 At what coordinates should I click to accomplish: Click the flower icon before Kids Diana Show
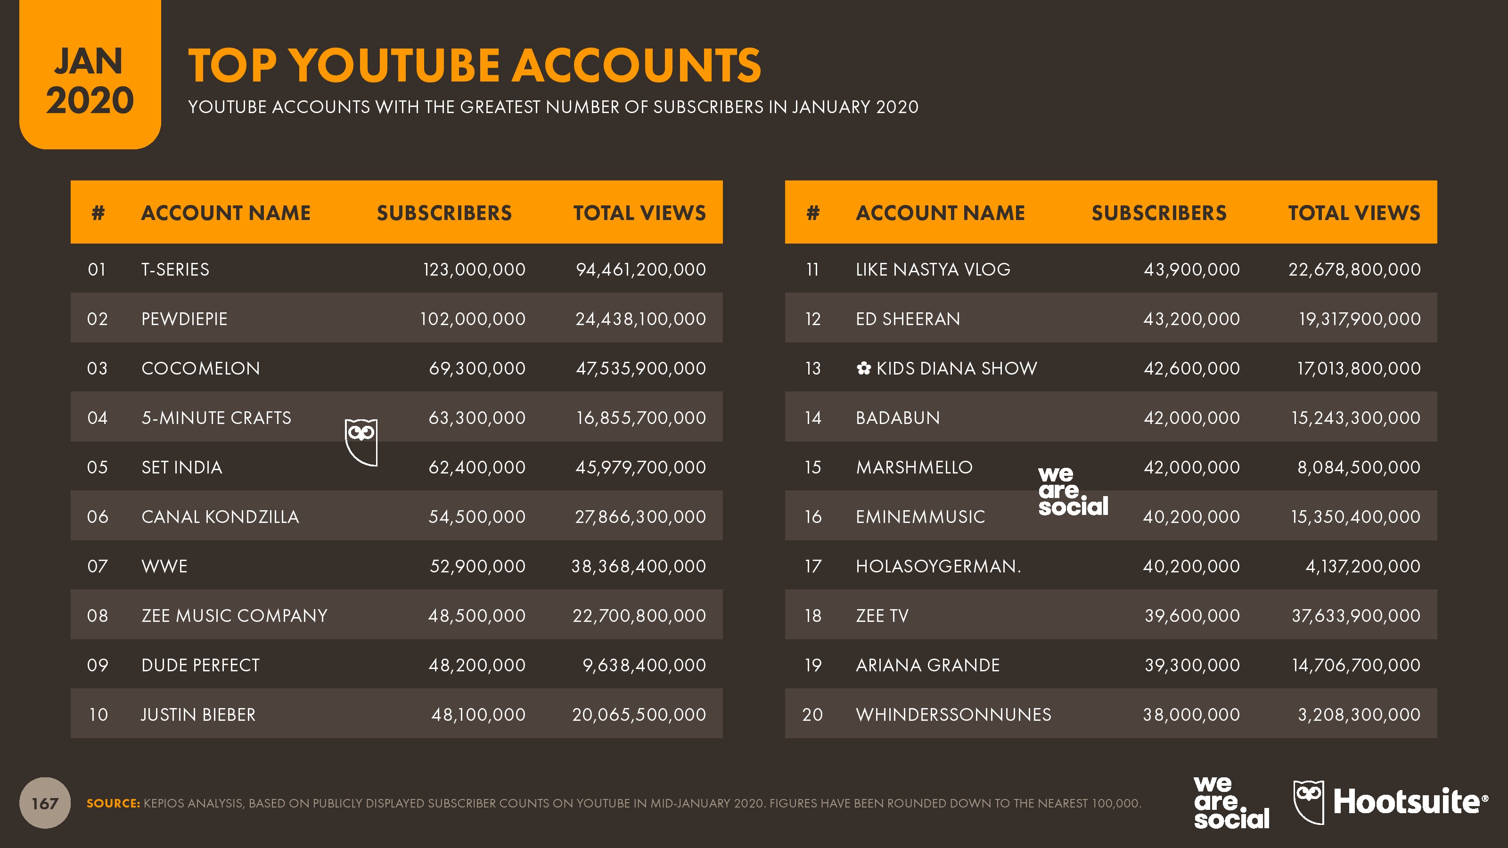(x=863, y=368)
